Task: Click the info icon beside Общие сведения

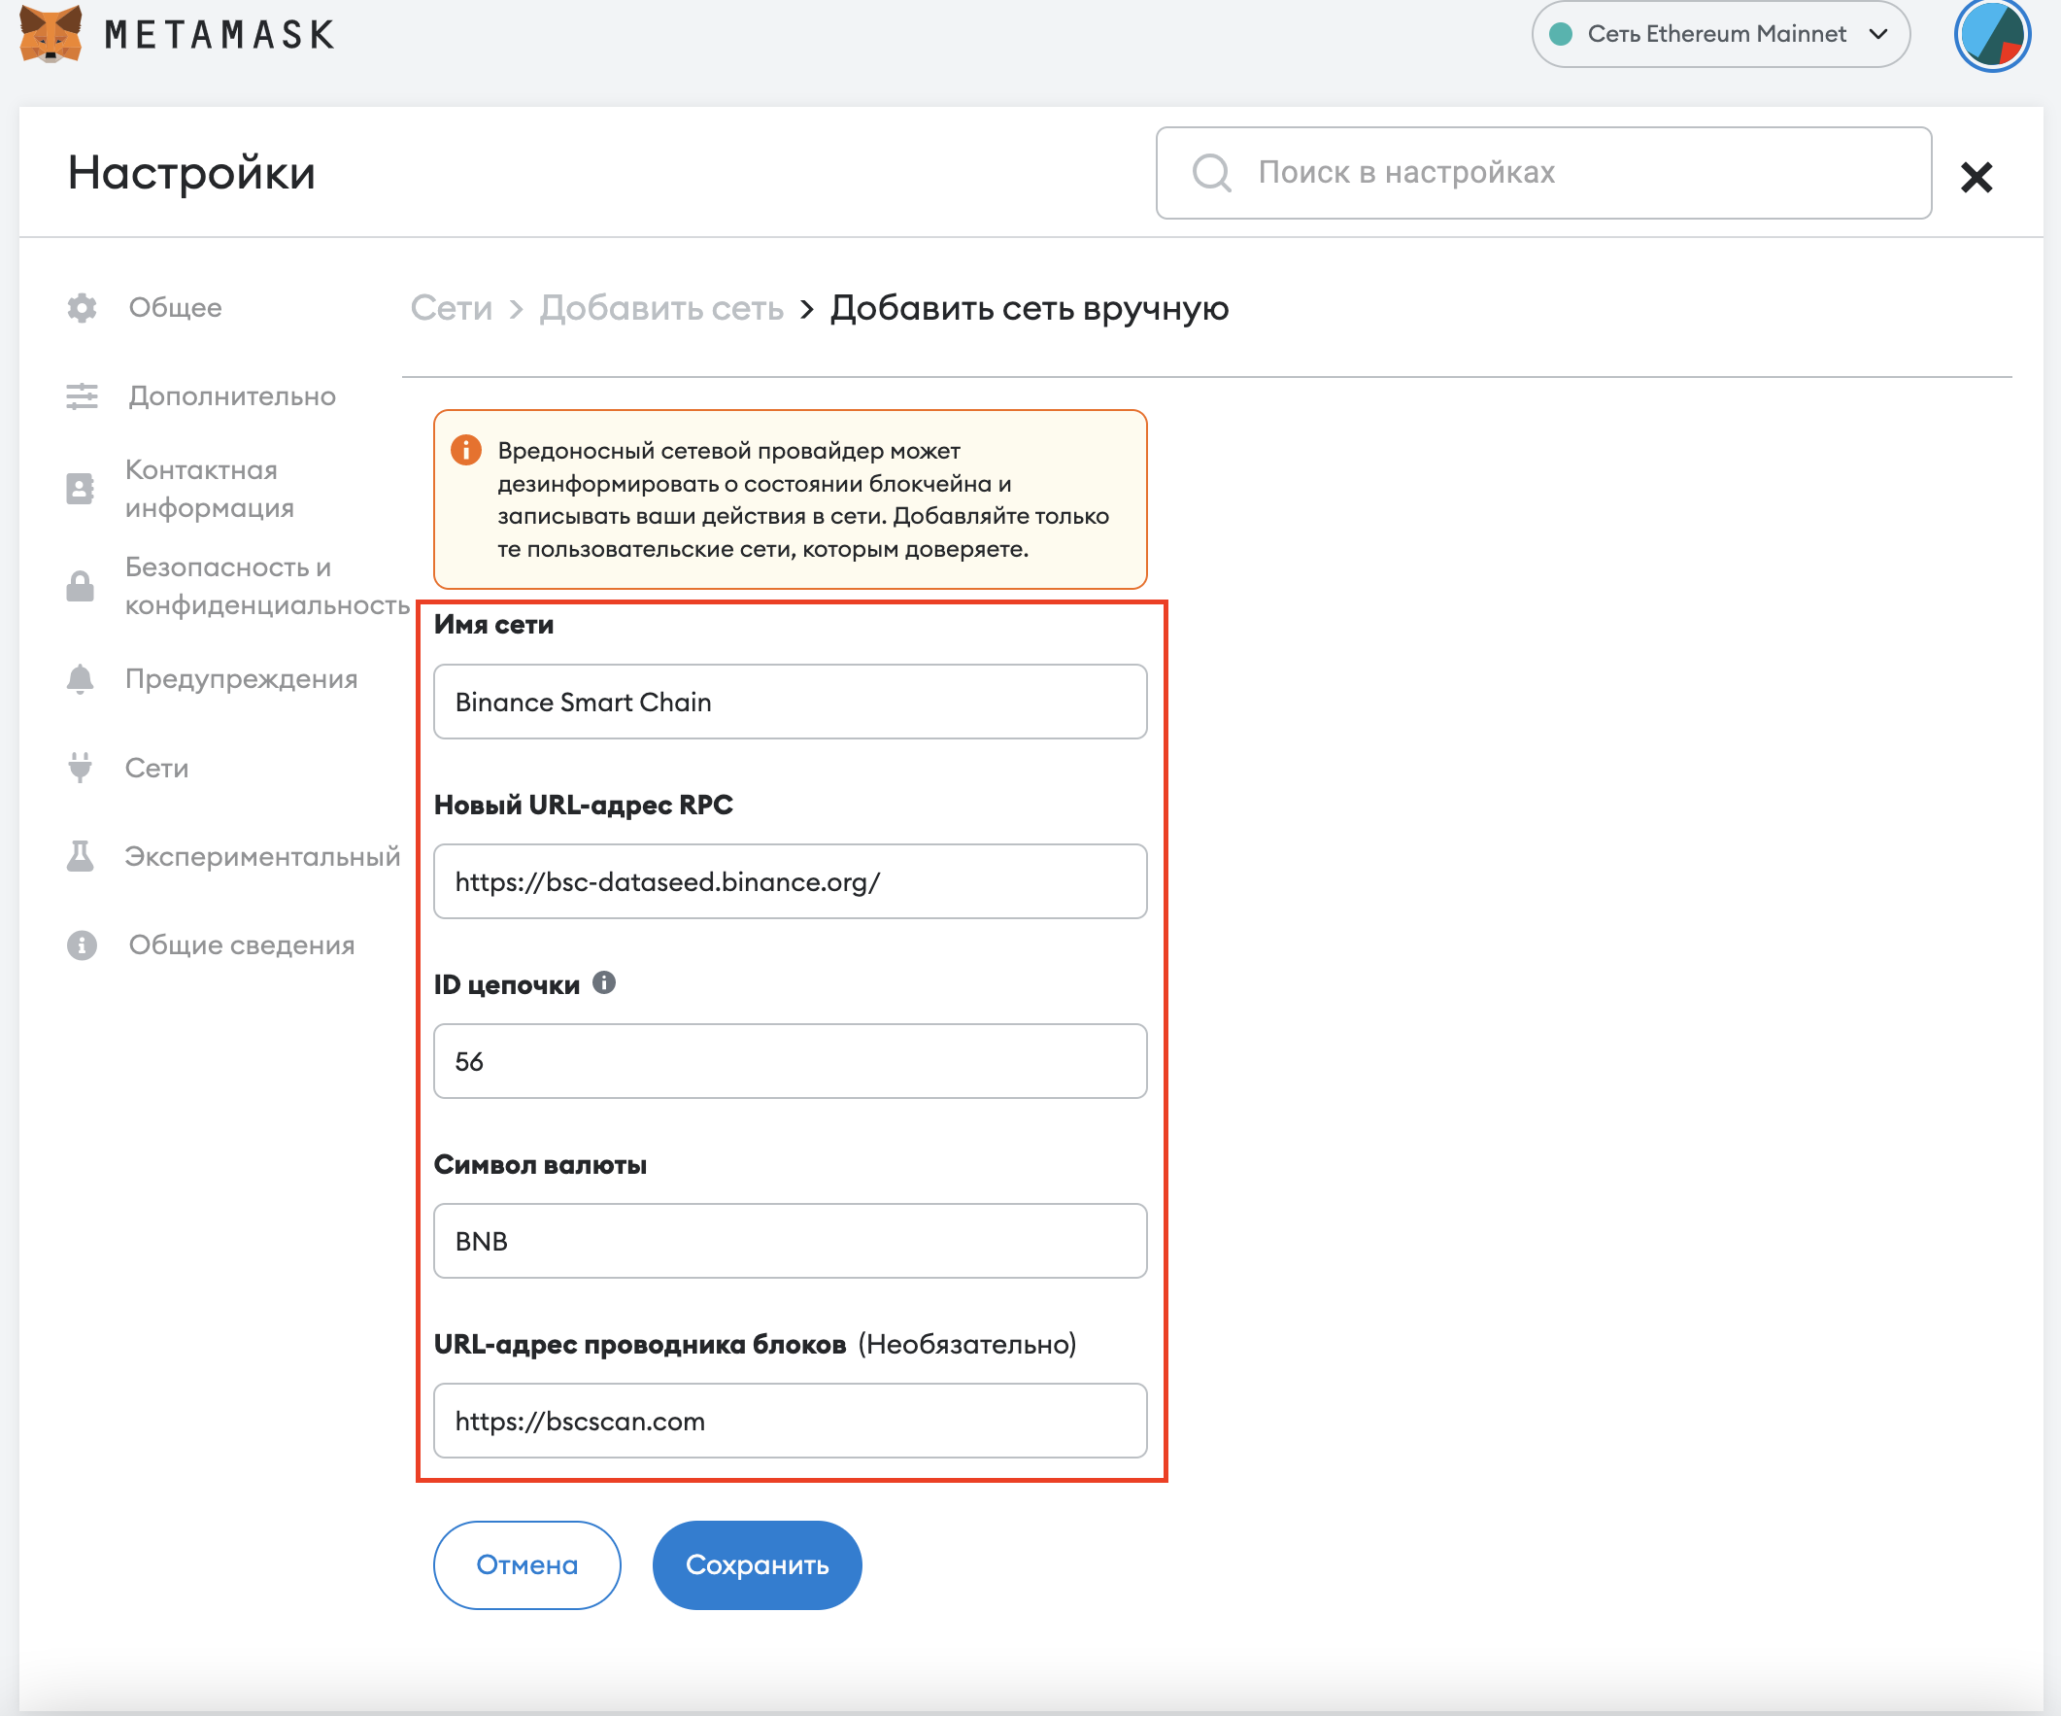Action: (x=82, y=944)
